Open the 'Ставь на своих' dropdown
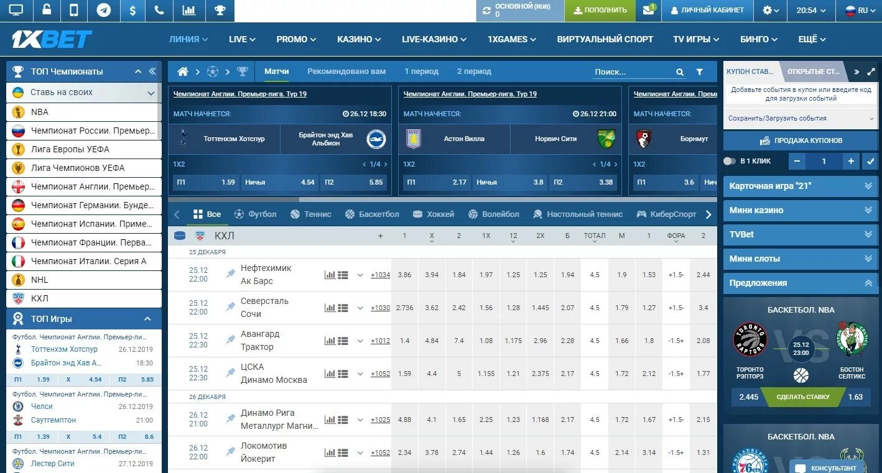The width and height of the screenshot is (882, 473). (x=151, y=93)
